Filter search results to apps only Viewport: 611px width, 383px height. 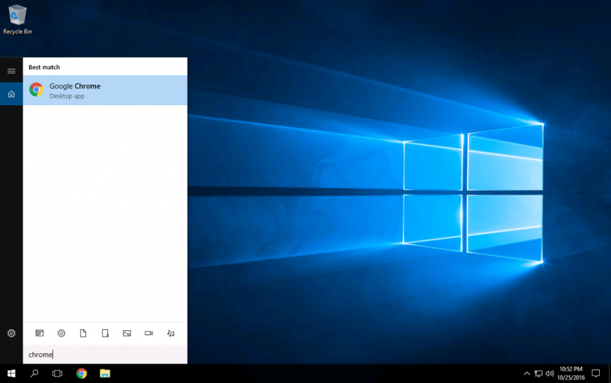point(39,333)
